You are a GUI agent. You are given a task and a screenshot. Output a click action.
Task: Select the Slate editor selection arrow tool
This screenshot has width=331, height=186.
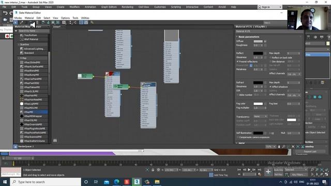(x=16, y=22)
